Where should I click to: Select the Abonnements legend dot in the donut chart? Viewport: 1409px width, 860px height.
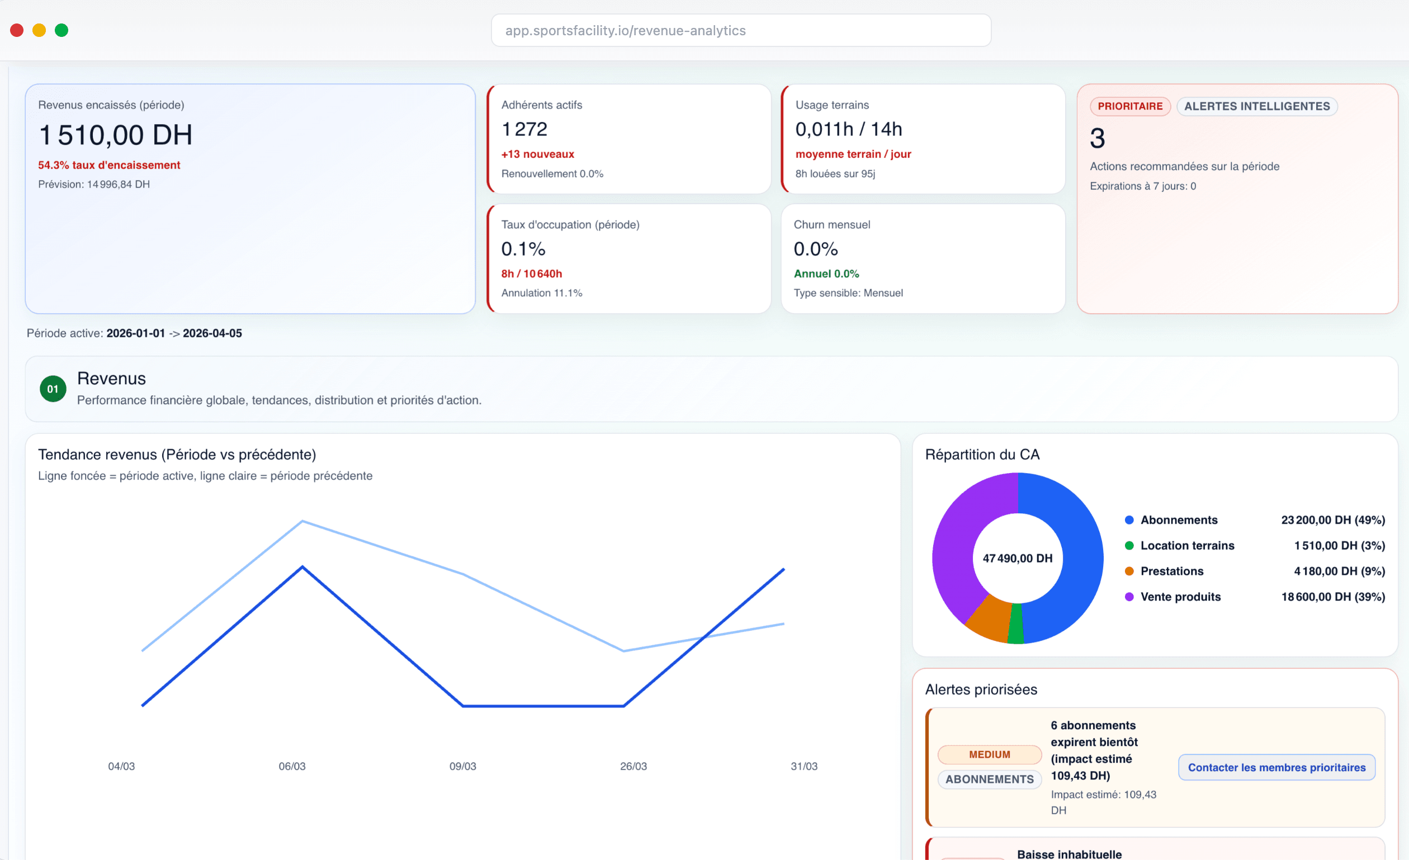pos(1129,519)
